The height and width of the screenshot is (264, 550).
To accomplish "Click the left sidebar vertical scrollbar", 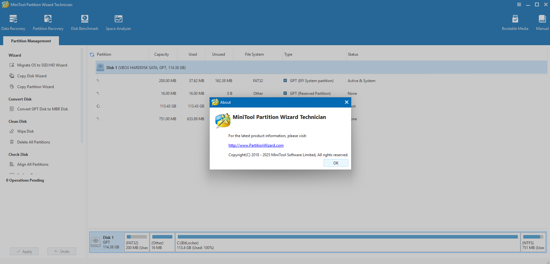I will 82,95.
